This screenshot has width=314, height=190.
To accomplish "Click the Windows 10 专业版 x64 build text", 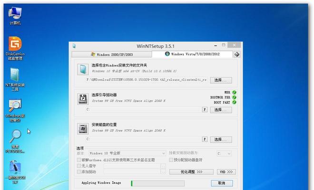I will pyautogui.click(x=134, y=71).
